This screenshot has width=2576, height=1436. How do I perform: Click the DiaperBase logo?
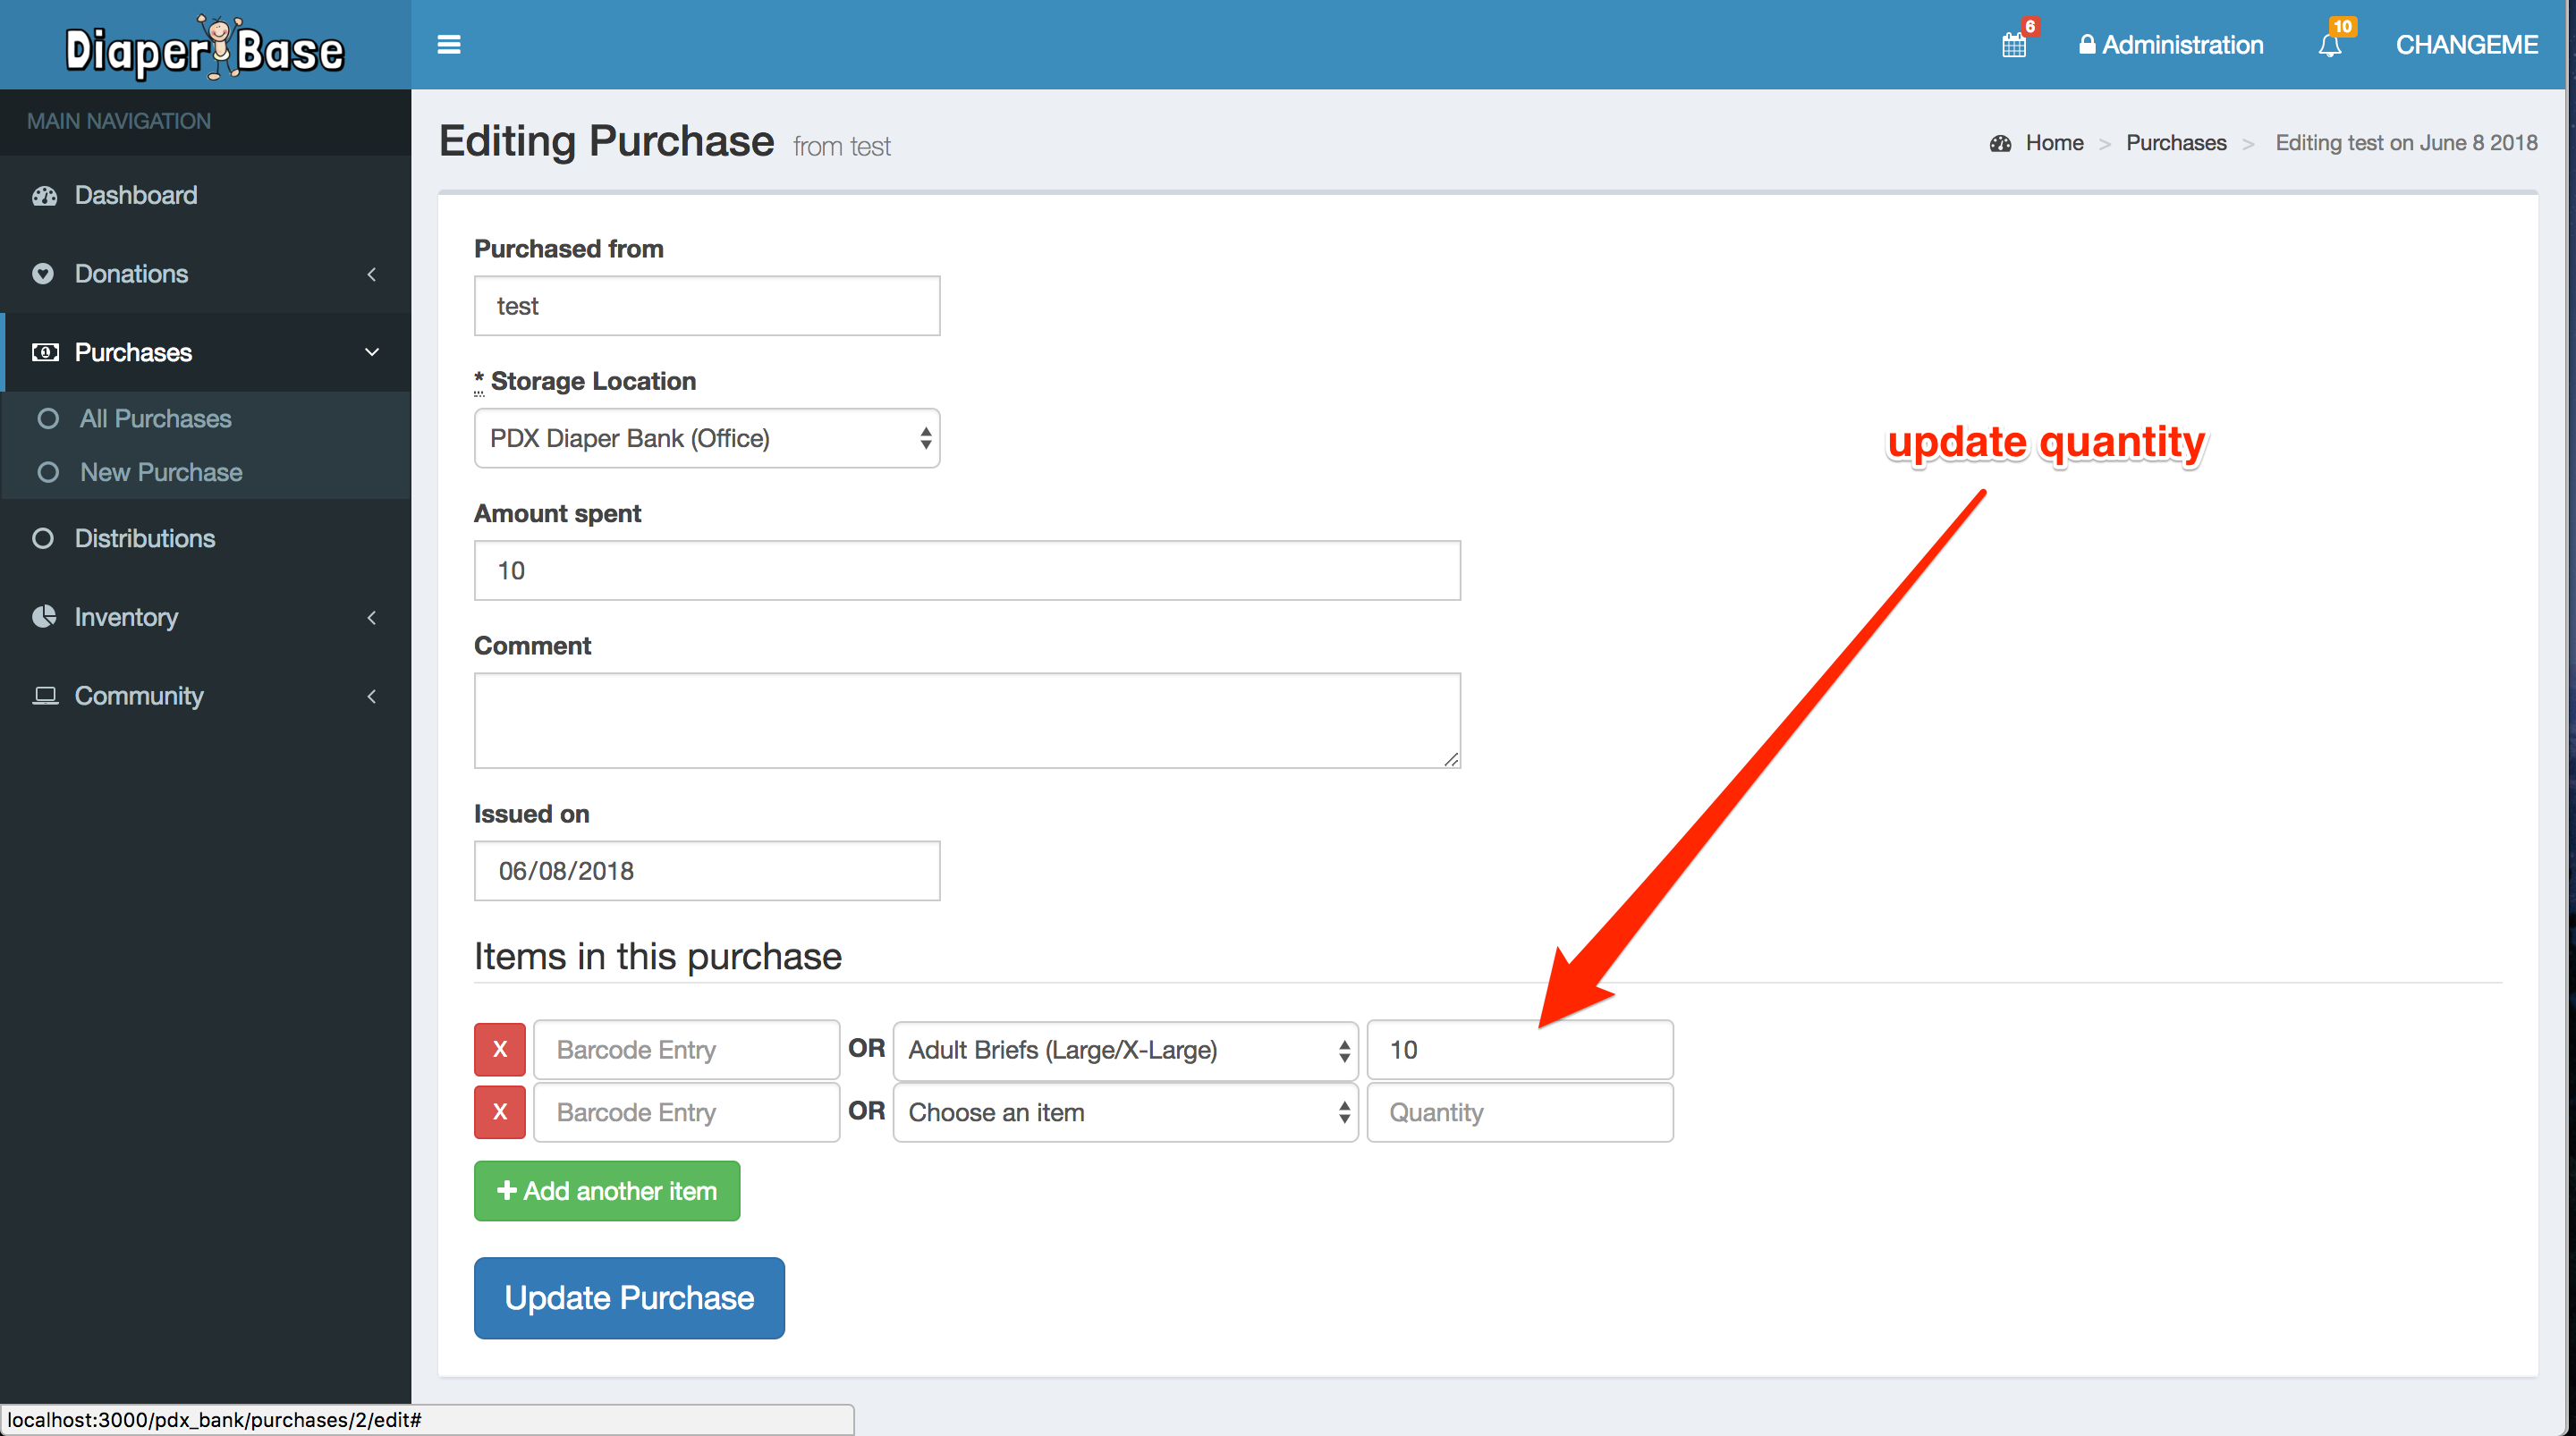205,47
